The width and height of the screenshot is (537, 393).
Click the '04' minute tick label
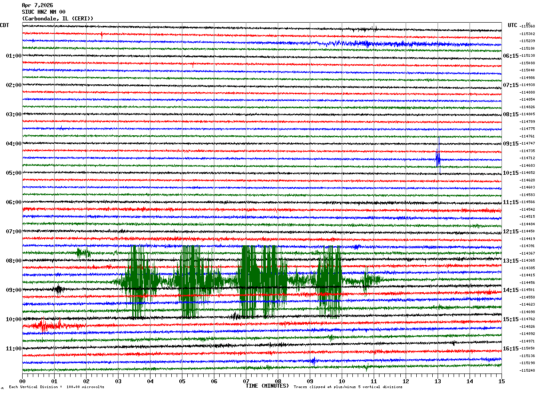coord(150,381)
